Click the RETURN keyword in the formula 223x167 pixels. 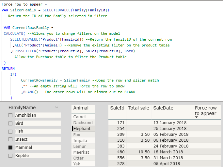coord(8,69)
